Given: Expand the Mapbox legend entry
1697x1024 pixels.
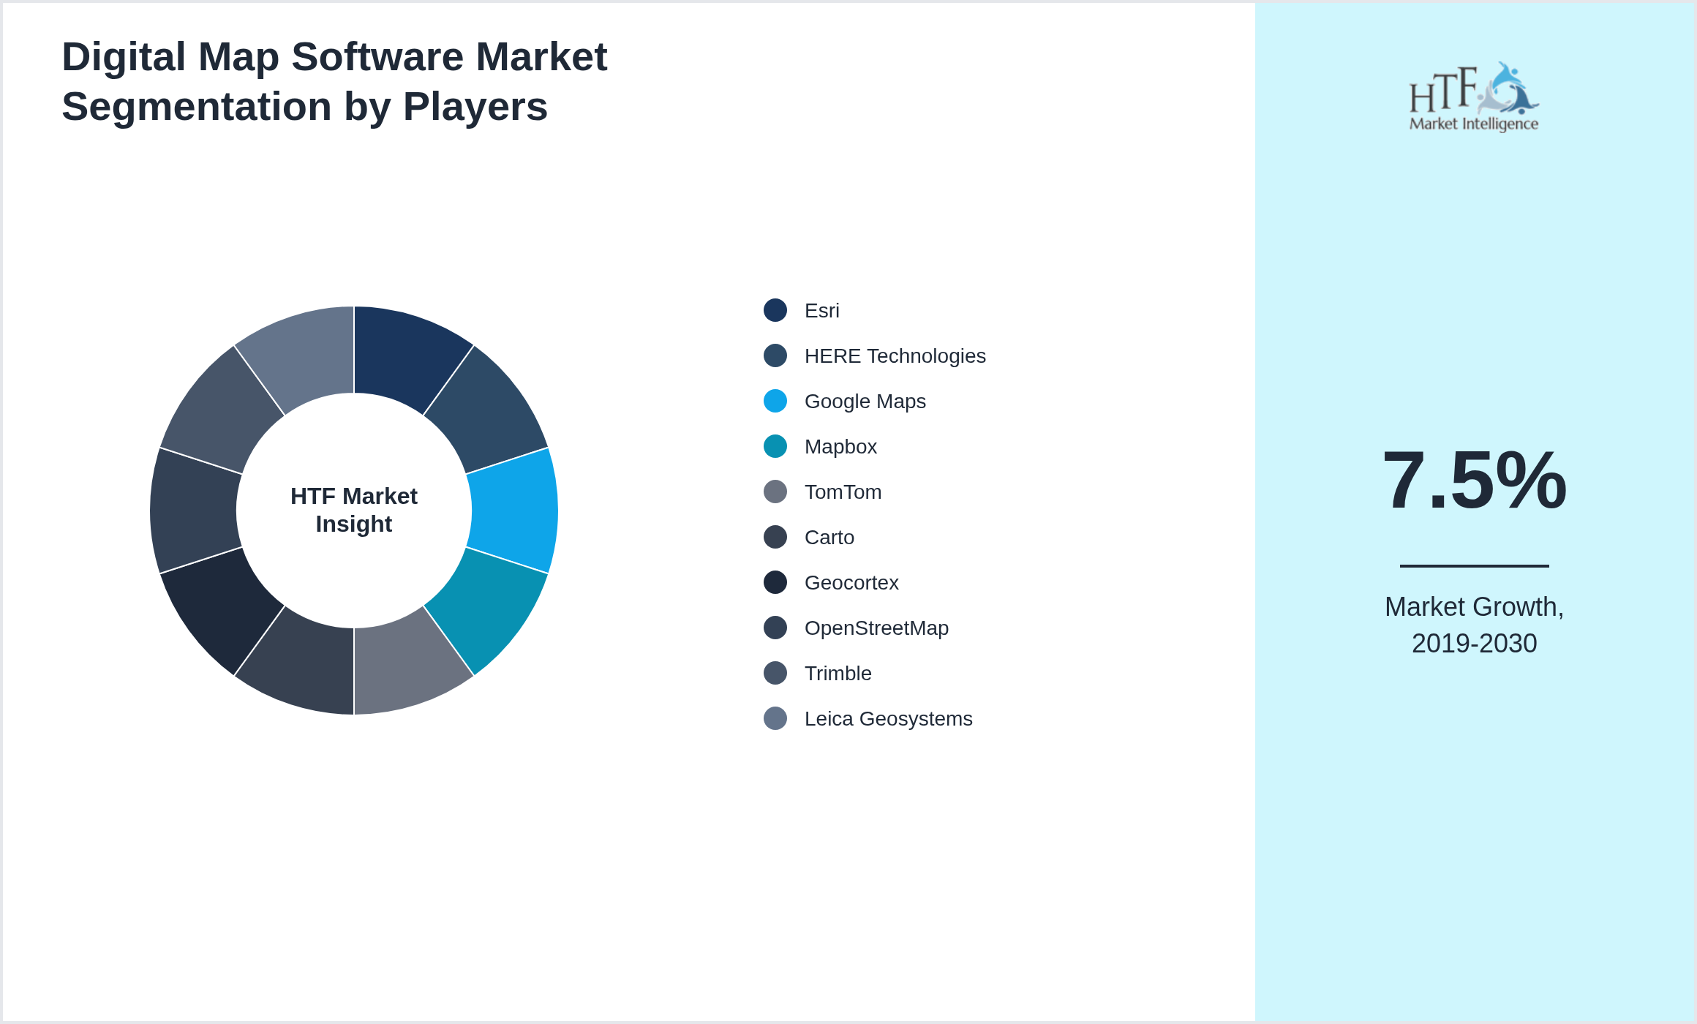Looking at the screenshot, I should (x=840, y=447).
